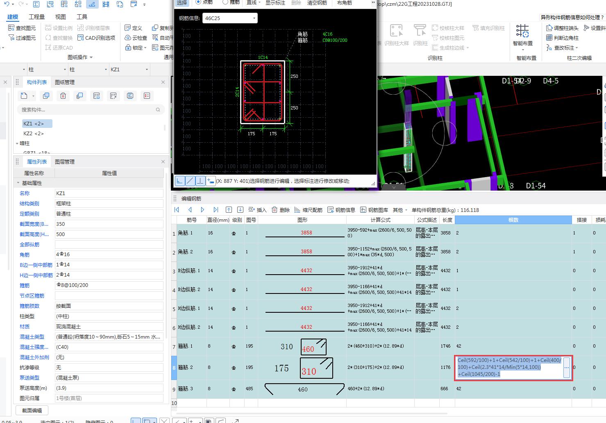Click 判断边角柱 tool
This screenshot has height=423, width=606.
pos(563,38)
